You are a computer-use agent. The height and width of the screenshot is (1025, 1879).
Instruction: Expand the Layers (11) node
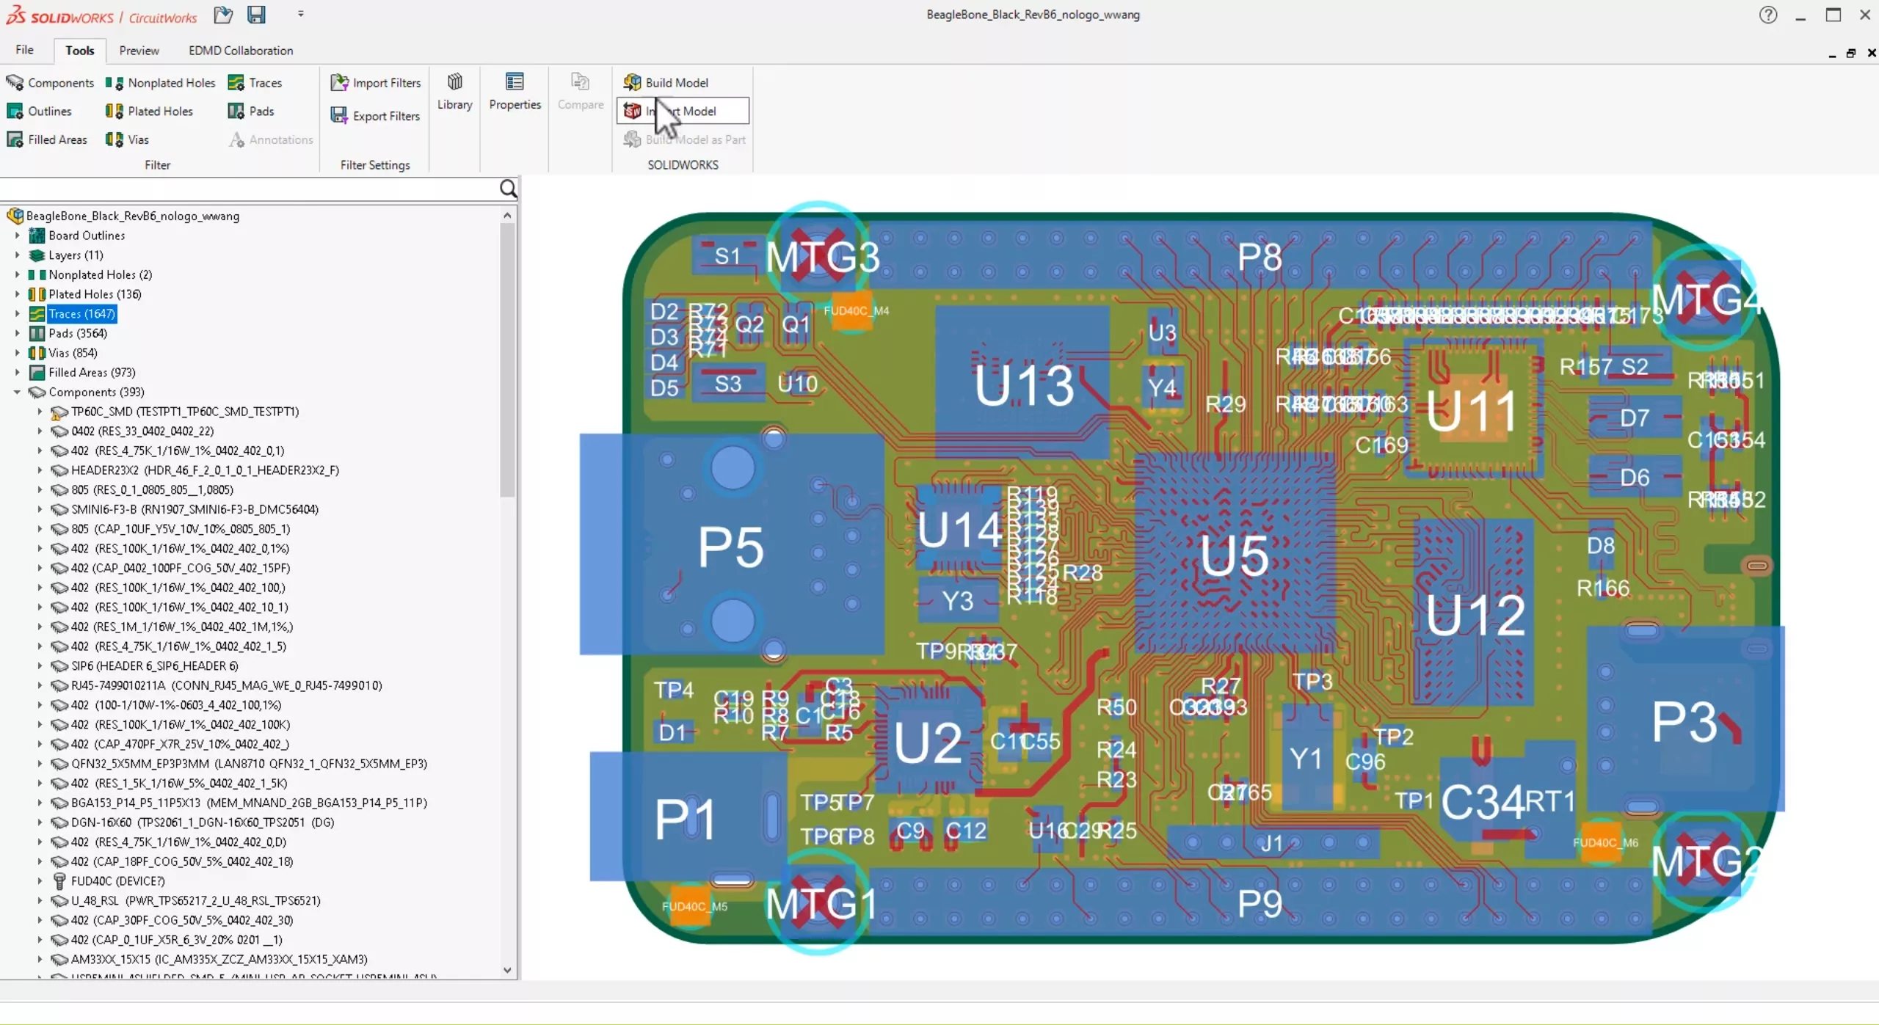17,255
